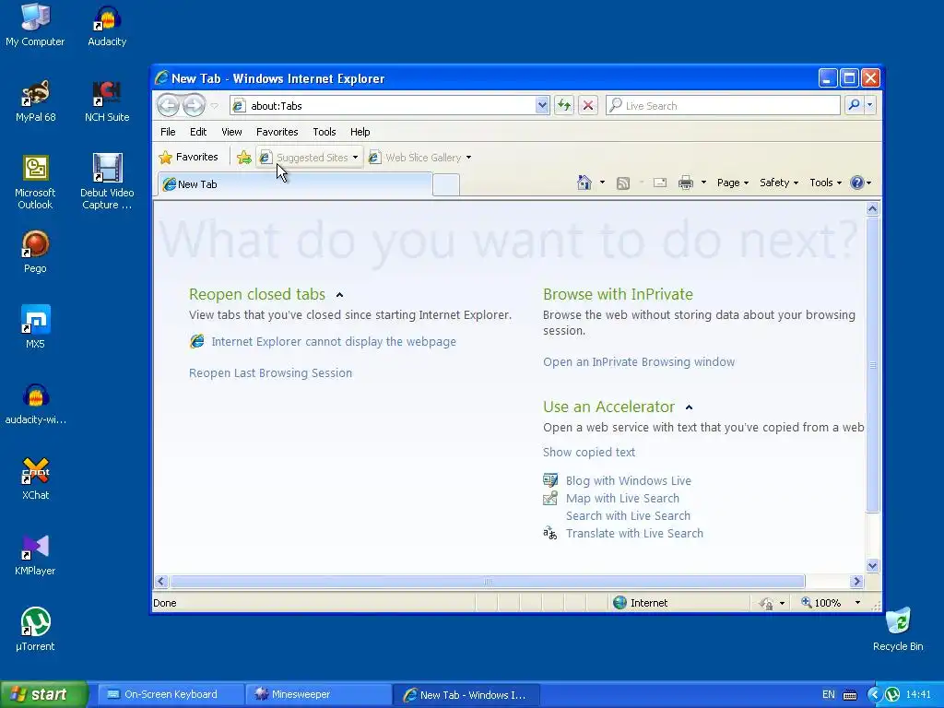Expand the Web Slice Gallery dropdown

click(x=468, y=158)
